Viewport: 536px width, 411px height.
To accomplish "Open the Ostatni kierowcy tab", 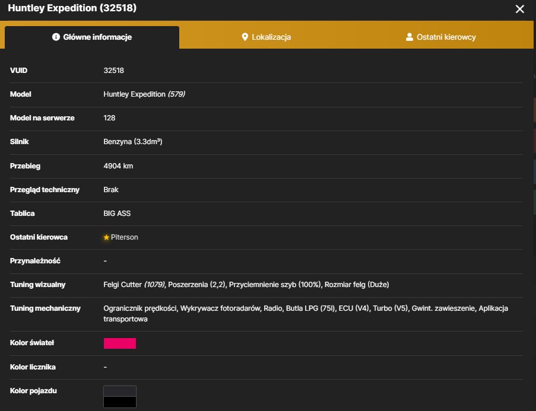I will click(440, 37).
